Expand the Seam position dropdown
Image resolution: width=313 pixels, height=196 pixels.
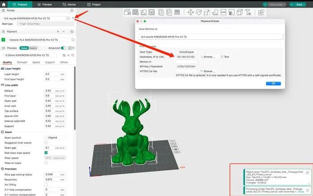[55, 138]
